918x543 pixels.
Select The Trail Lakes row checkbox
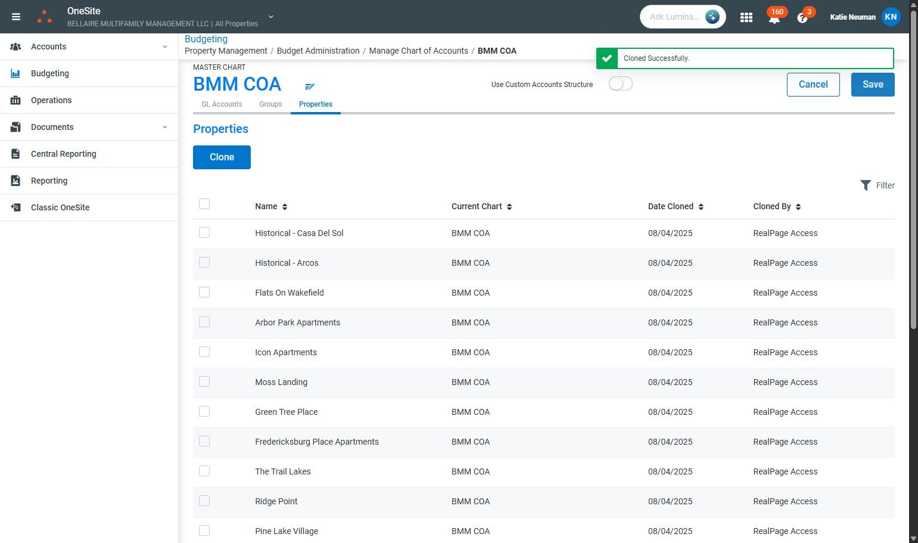coord(204,471)
